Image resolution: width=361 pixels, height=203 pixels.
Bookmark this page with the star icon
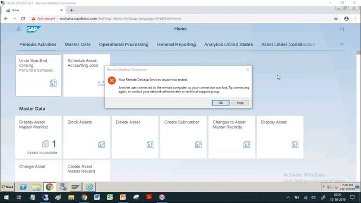pyautogui.click(x=336, y=19)
